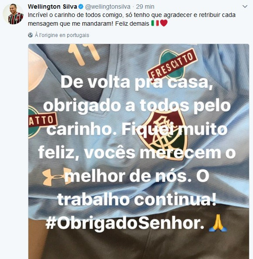
Task: Click the number 11 on the jersey
Action: [x=84, y=54]
